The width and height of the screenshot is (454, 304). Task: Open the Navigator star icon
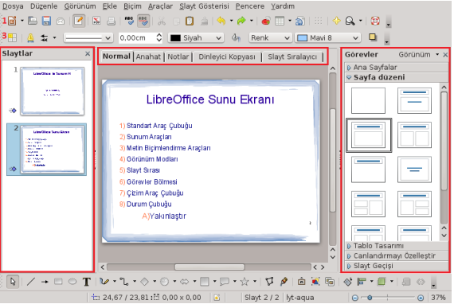[336, 21]
